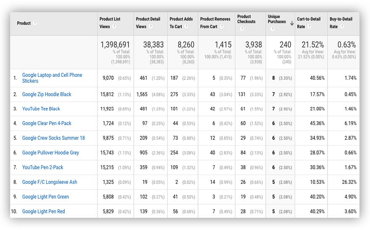Click total checkouts value 3,938
This screenshot has height=230, width=370.
tap(254, 44)
